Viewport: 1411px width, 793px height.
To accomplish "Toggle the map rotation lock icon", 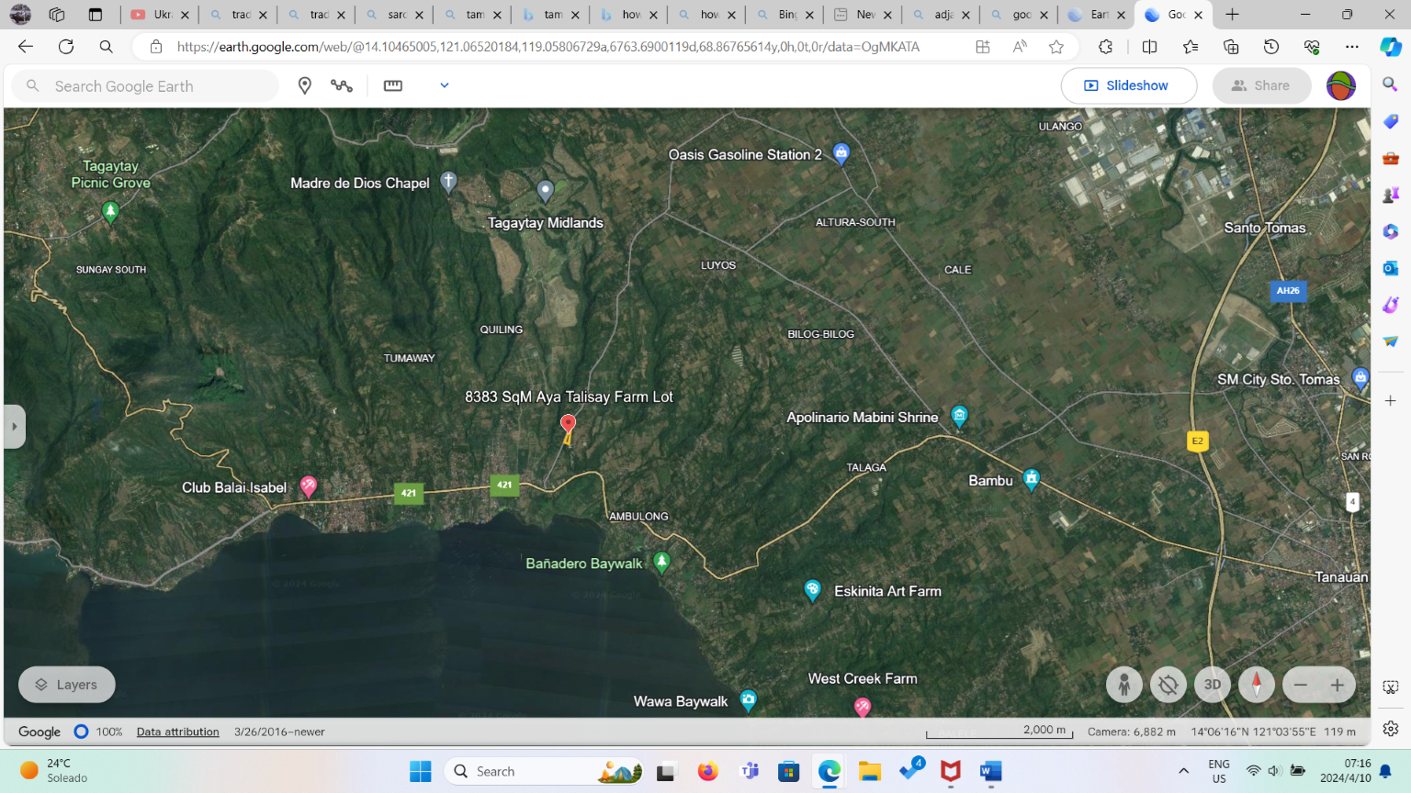I will click(1168, 685).
